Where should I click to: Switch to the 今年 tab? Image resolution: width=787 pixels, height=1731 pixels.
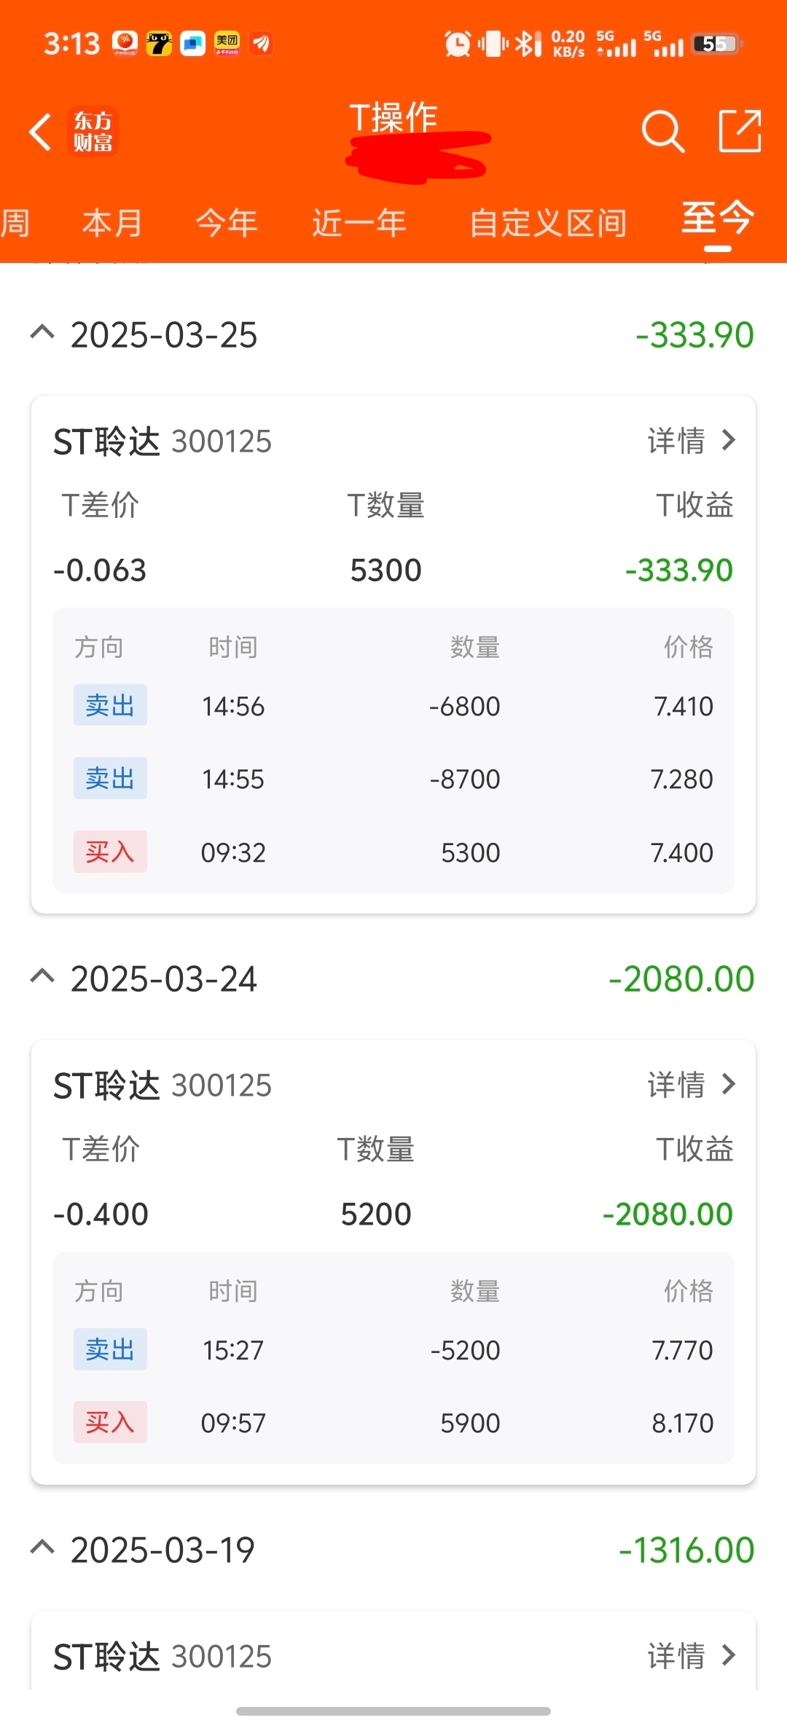[227, 223]
